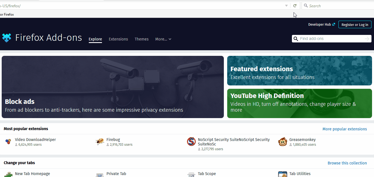The width and height of the screenshot is (374, 177).
Task: Open the URL bar history dropdown arrow
Action: click(x=286, y=6)
